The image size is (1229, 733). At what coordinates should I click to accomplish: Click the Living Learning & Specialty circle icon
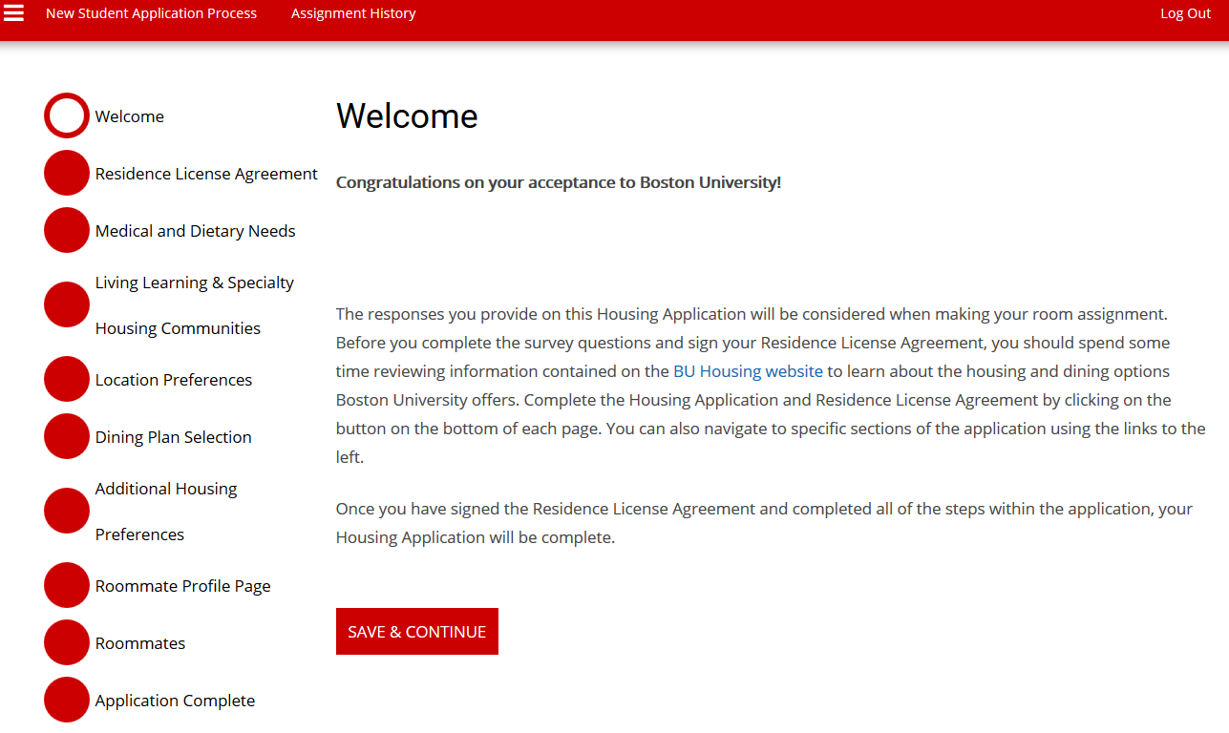pos(67,304)
